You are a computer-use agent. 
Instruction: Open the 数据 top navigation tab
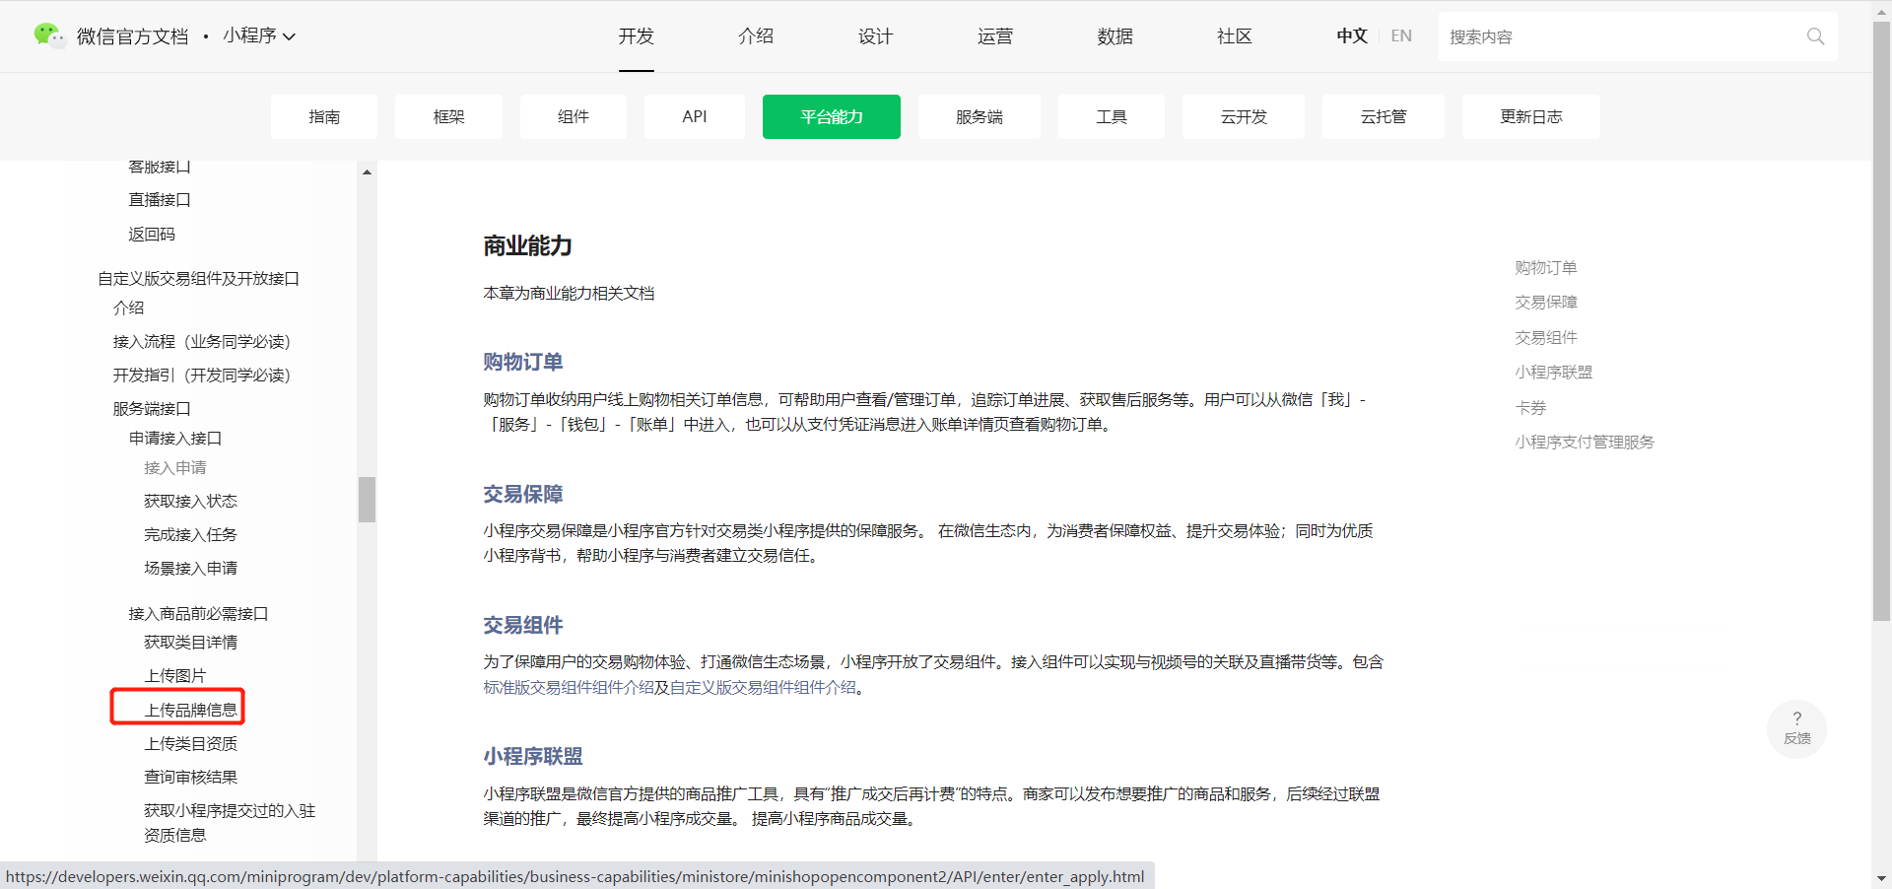pyautogui.click(x=1115, y=36)
